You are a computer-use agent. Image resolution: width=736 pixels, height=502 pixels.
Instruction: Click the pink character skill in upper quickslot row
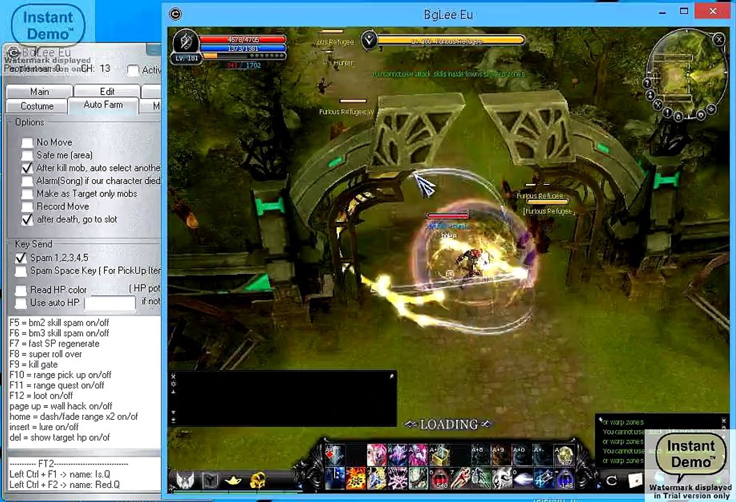tap(377, 455)
